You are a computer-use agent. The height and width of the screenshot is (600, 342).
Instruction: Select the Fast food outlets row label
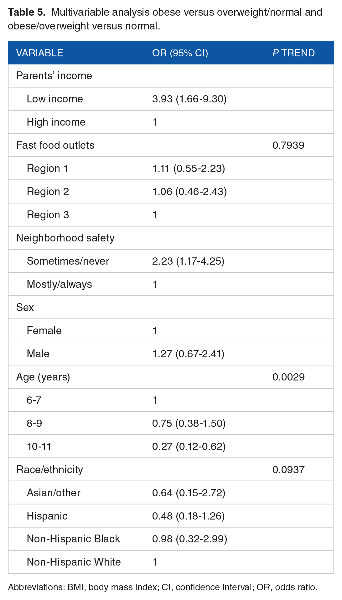point(55,145)
